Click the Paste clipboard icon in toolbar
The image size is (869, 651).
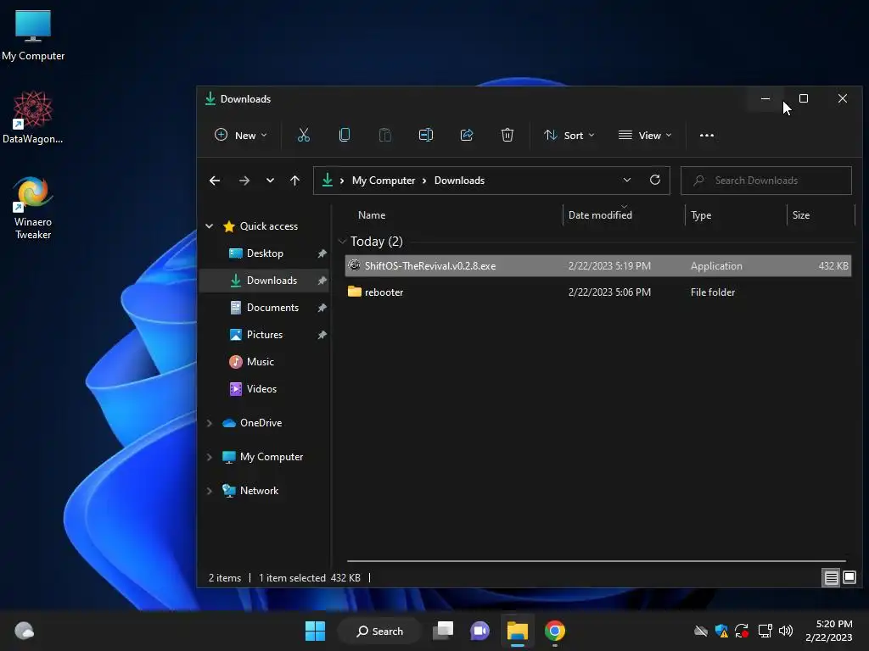pyautogui.click(x=384, y=135)
